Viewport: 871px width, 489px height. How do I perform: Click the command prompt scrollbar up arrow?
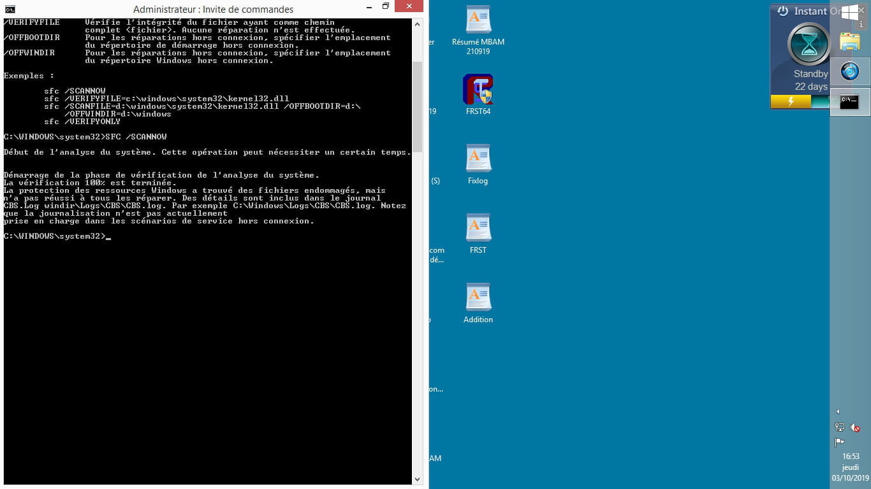pos(418,25)
